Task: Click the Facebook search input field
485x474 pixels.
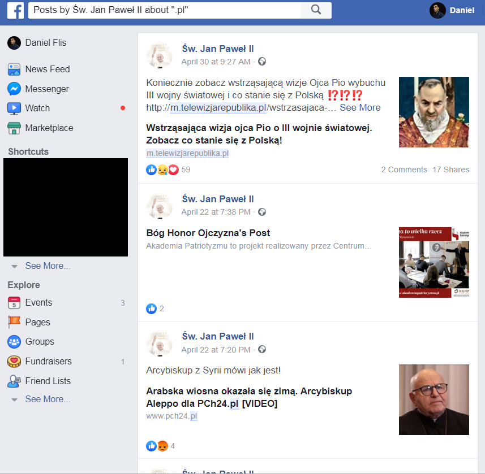Action: pos(165,10)
